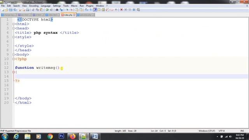Click Windows (CR LF) in the status bar
Image resolution: width=249 pixels, height=140 pixels.
pos(207,131)
